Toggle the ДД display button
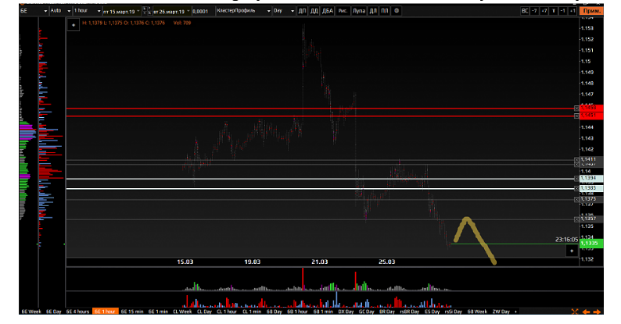This screenshot has height=324, width=621. (314, 12)
